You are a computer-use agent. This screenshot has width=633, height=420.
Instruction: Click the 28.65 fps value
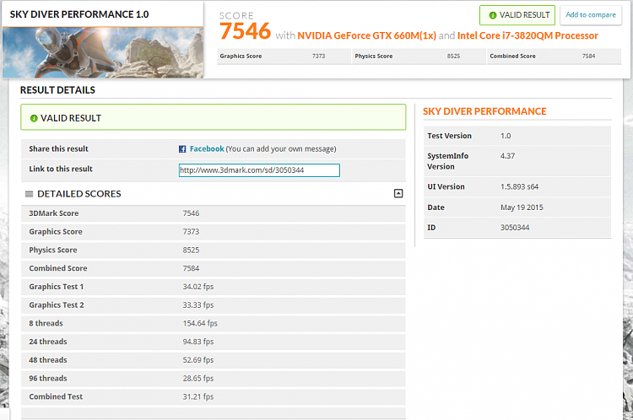pyautogui.click(x=198, y=379)
